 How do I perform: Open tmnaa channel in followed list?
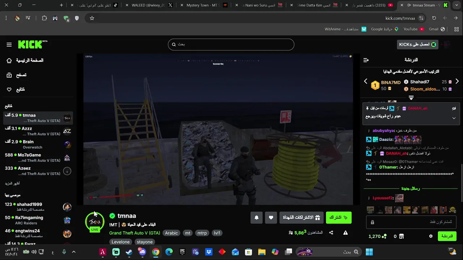click(x=38, y=118)
